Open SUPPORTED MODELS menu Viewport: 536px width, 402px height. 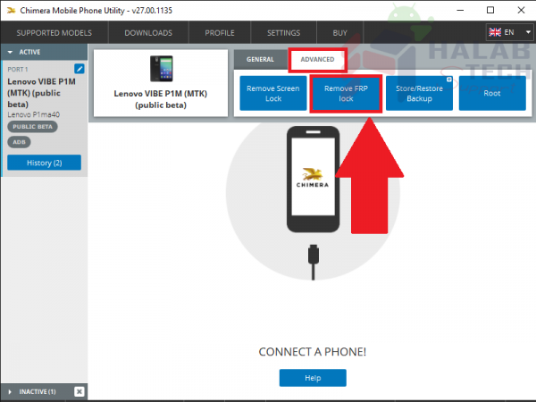(x=54, y=33)
